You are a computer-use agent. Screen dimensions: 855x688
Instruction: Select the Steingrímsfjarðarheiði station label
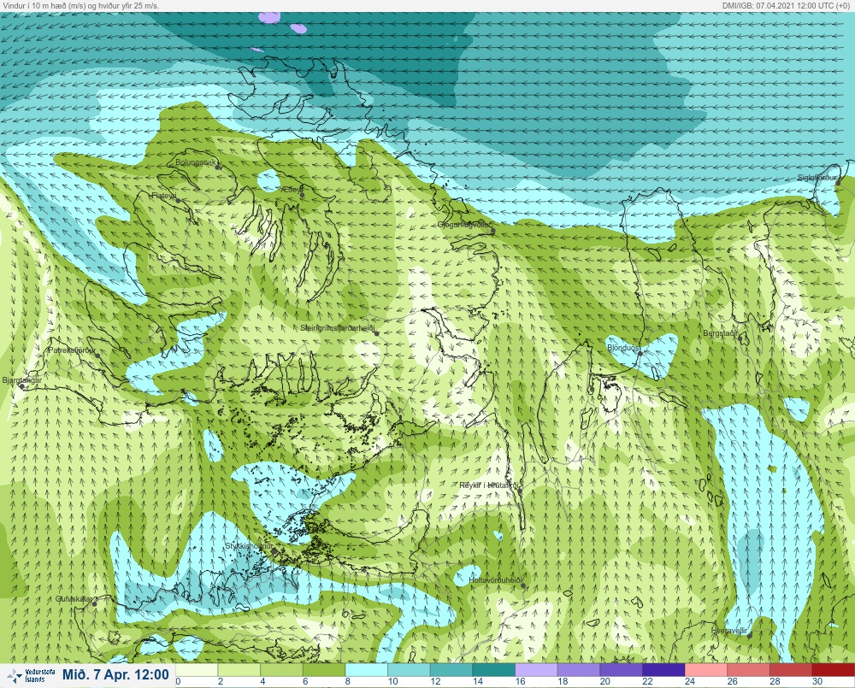coord(338,328)
